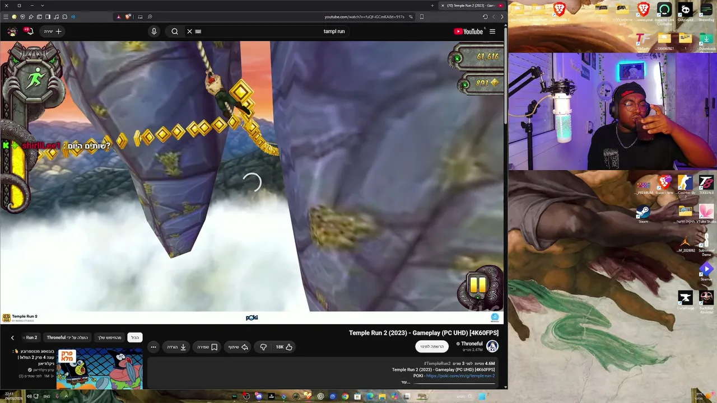717x403 pixels.
Task: Toggle the taskbar volume speaker icon
Action: (29, 396)
